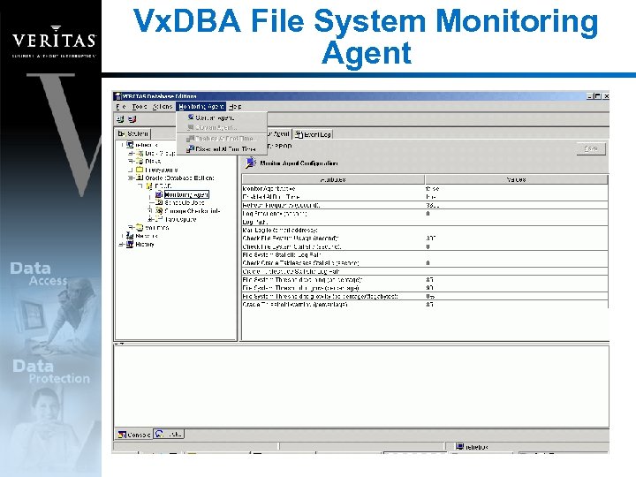Click the Disk Groups tree icon
This screenshot has width=636, height=477.
(x=140, y=154)
